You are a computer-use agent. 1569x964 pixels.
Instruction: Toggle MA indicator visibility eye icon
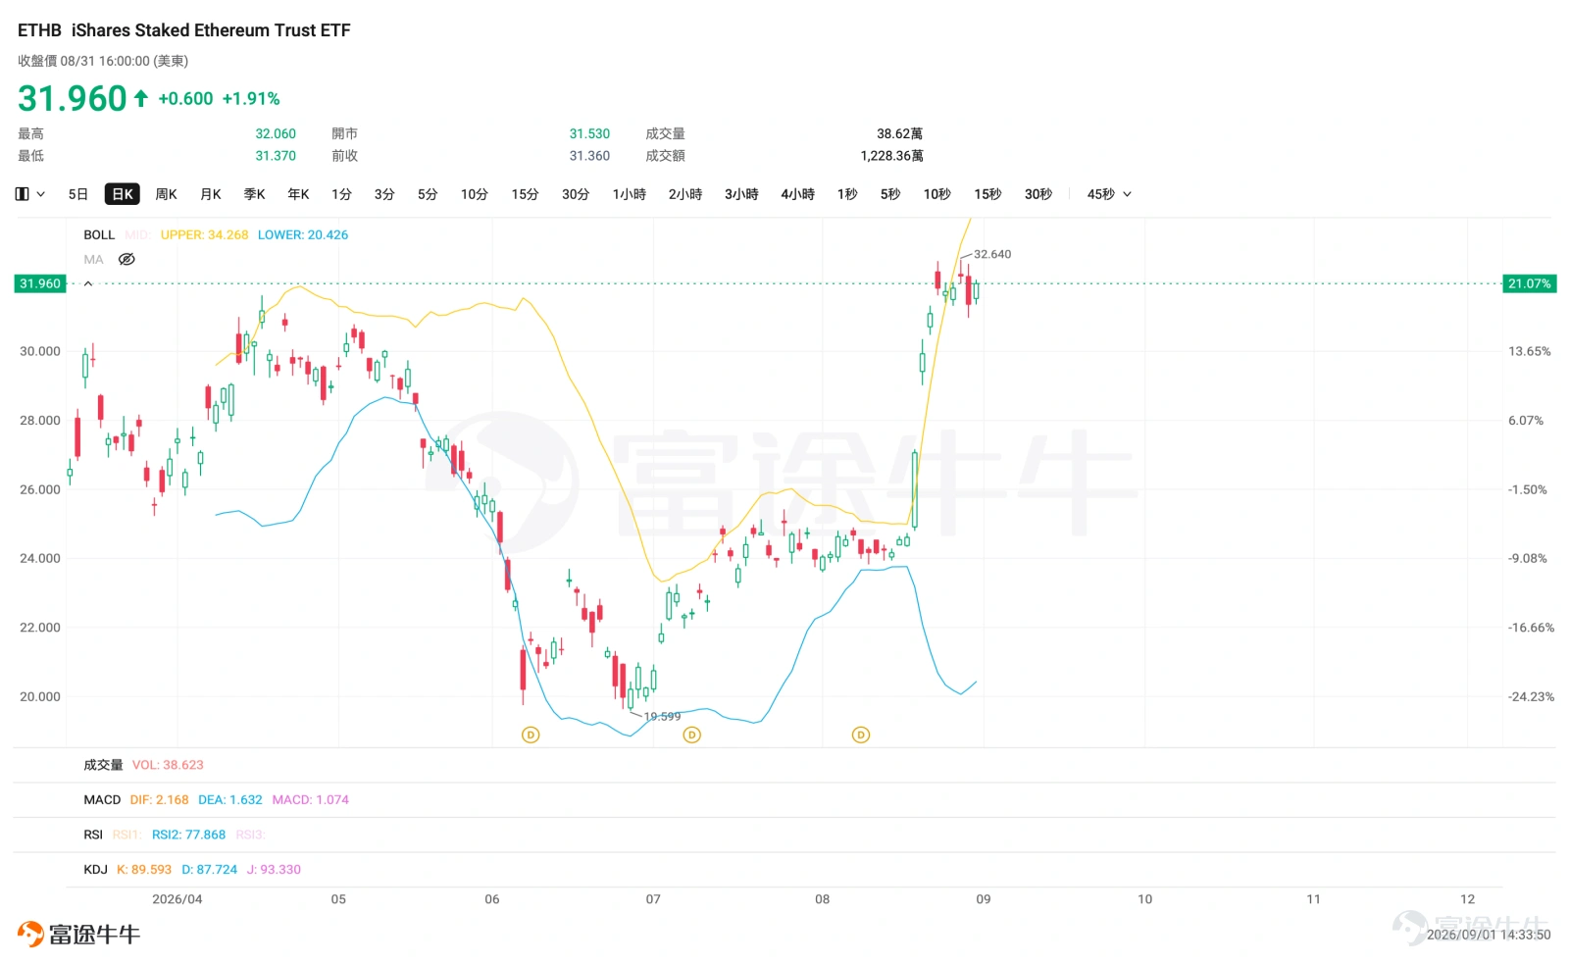(127, 260)
